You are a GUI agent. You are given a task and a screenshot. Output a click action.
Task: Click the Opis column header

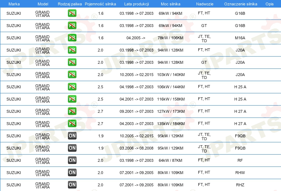[x=270, y=4]
